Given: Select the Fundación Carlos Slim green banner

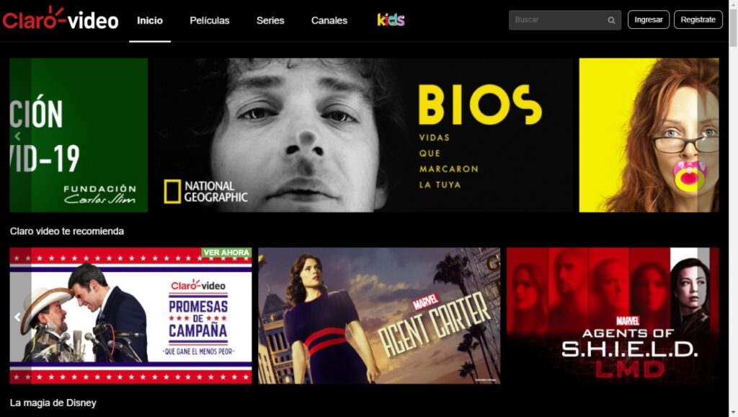Looking at the screenshot, I should [x=79, y=135].
